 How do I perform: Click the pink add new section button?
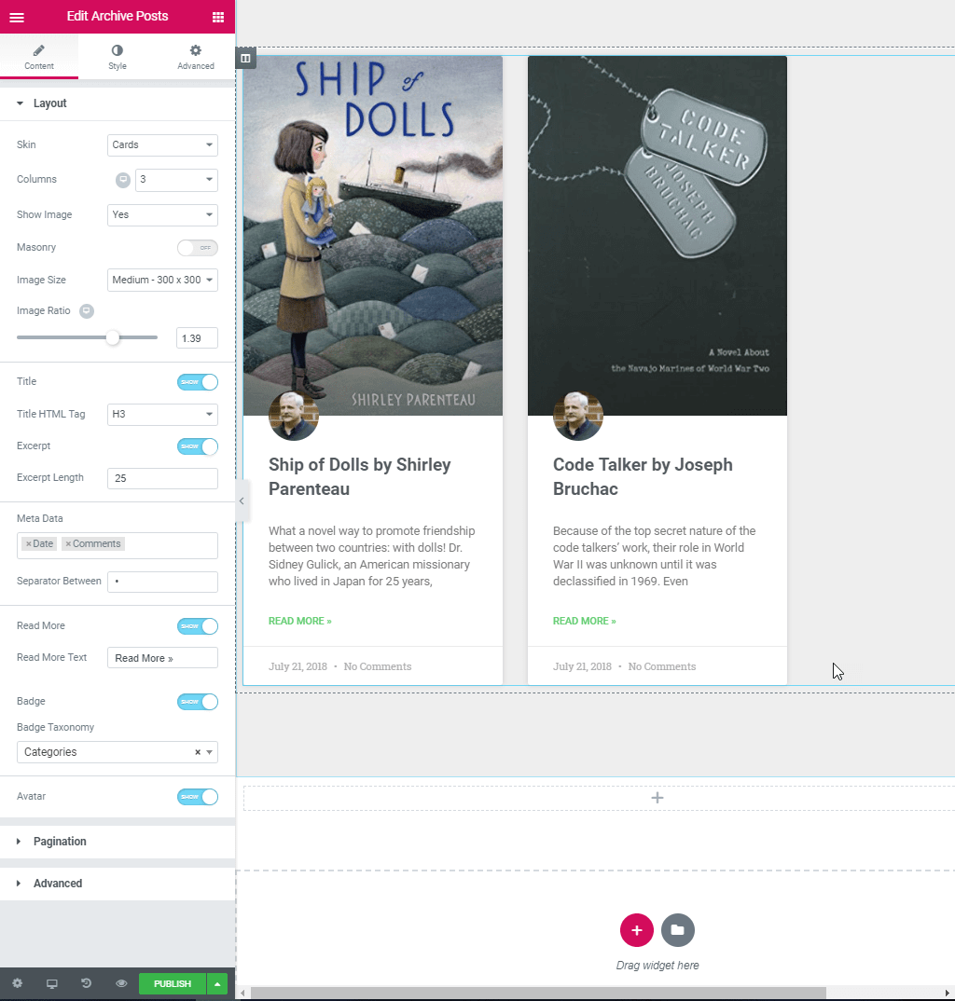tap(636, 930)
